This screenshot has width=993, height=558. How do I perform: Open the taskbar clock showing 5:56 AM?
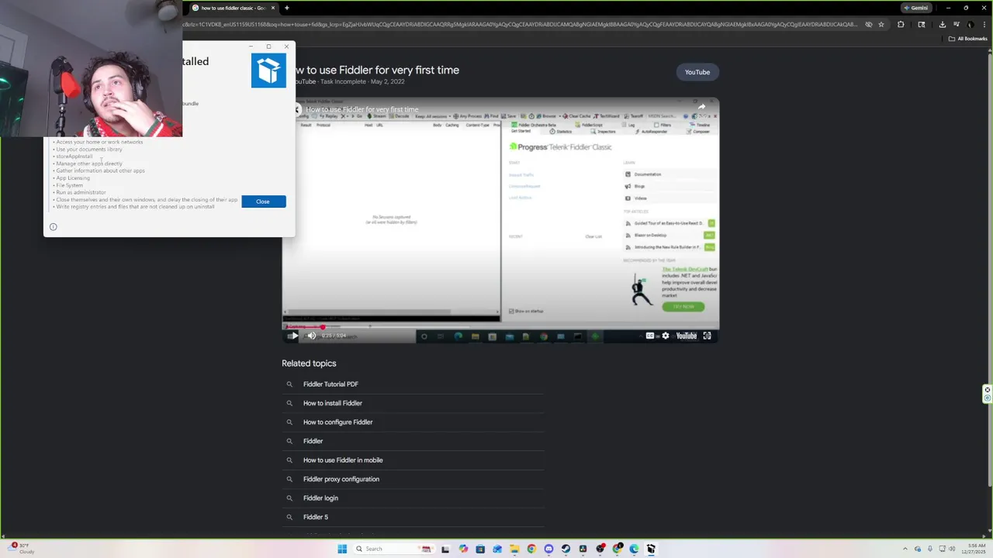click(x=975, y=549)
